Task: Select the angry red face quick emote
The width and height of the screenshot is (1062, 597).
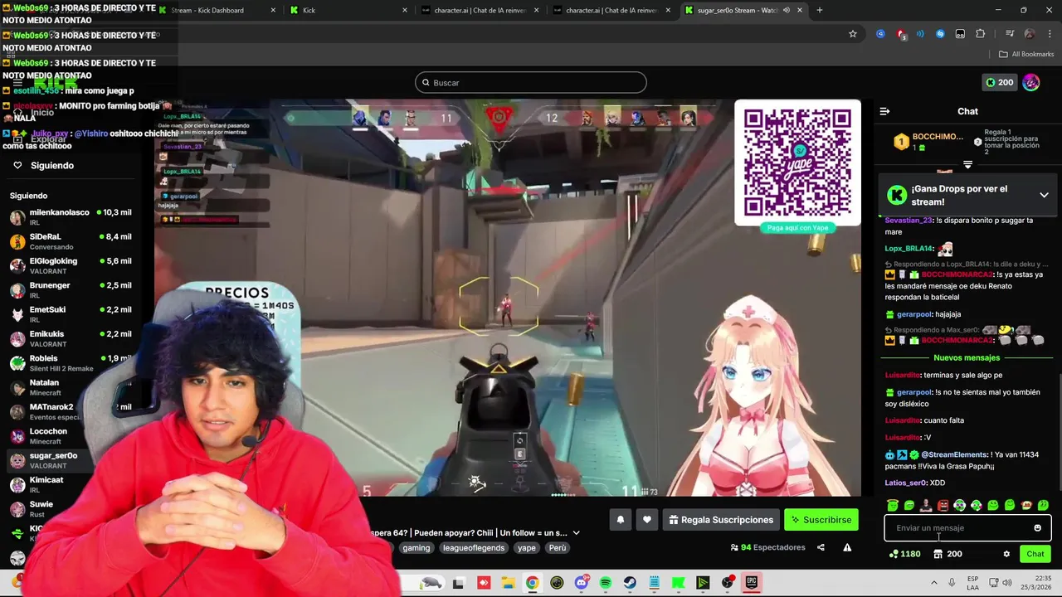Action: (943, 505)
